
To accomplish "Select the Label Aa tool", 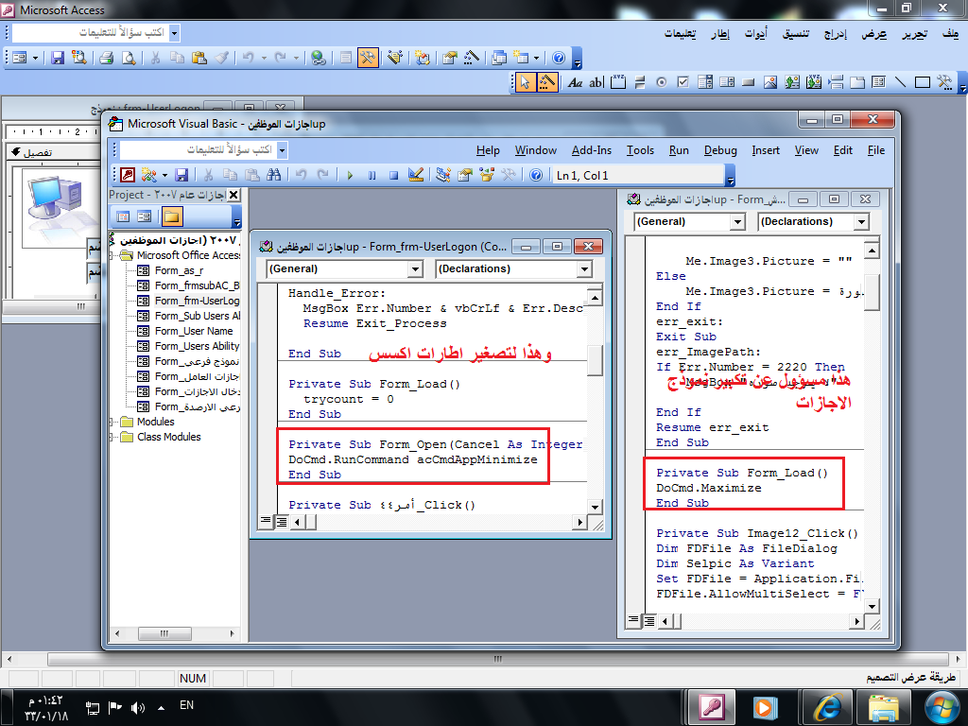I will coord(575,82).
